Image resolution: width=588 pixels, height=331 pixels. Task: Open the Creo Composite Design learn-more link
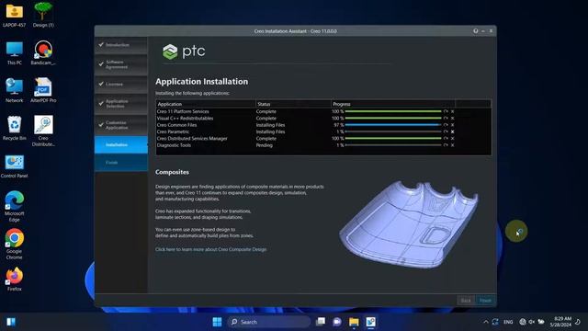(x=211, y=249)
